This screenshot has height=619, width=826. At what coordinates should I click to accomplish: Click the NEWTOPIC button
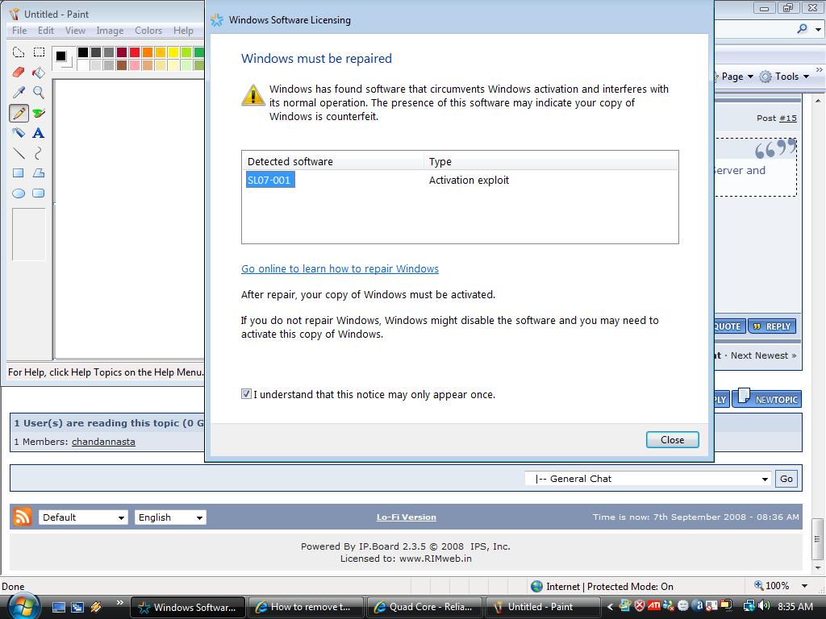768,398
